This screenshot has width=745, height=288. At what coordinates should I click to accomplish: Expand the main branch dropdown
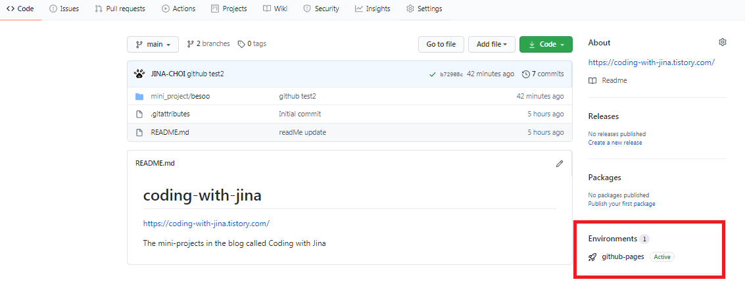coord(153,44)
